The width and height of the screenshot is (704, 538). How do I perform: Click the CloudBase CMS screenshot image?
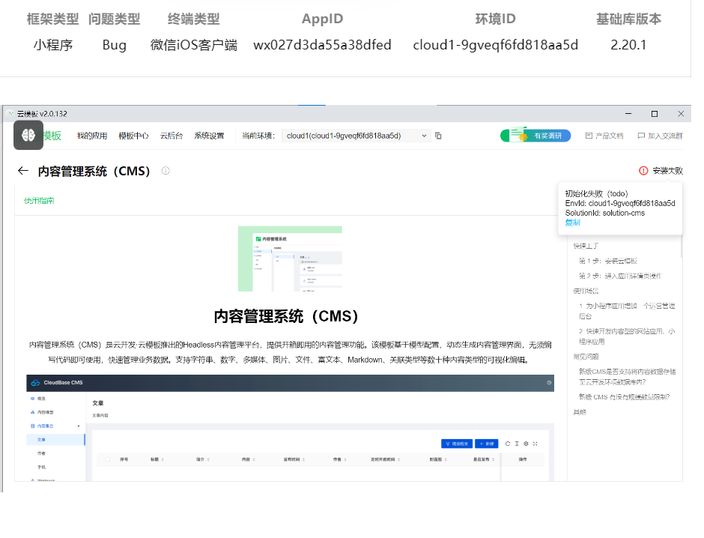pos(290,428)
